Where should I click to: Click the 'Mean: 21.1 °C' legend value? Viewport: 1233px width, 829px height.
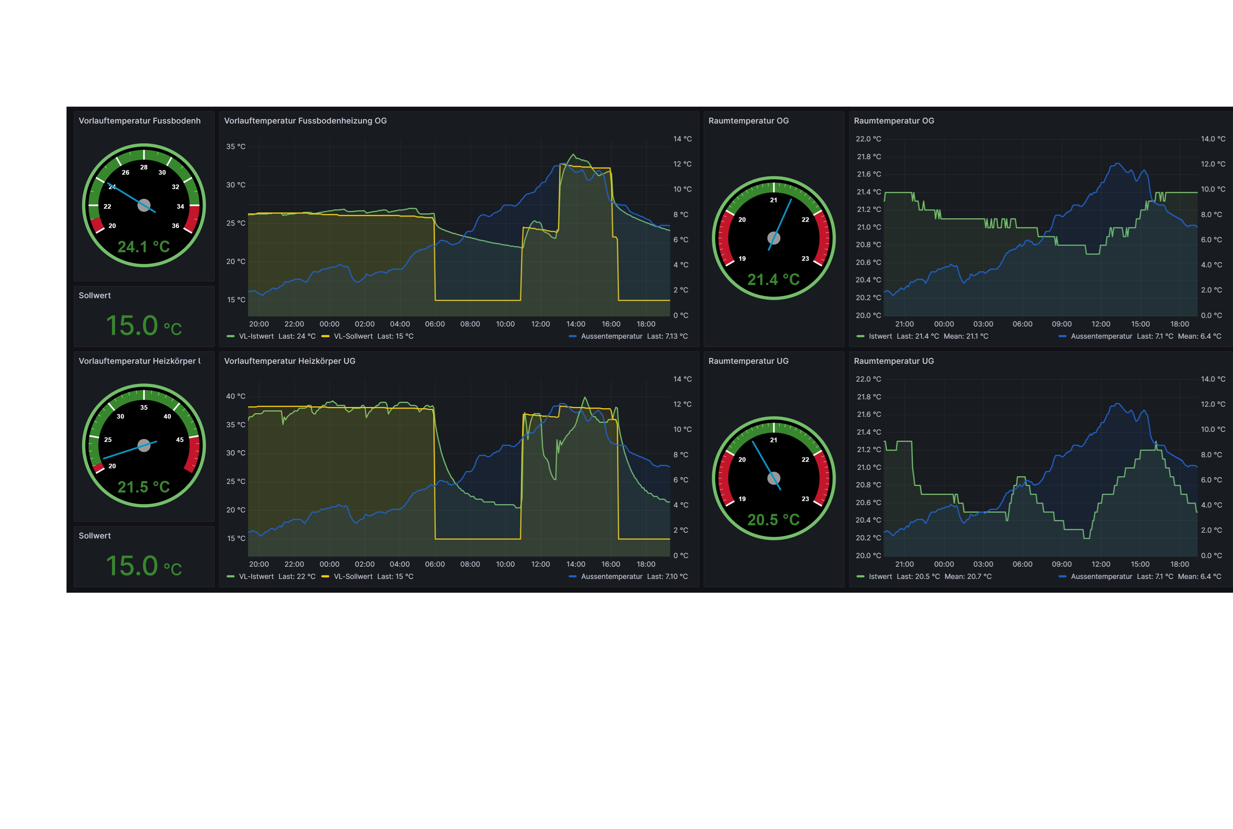[966, 336]
